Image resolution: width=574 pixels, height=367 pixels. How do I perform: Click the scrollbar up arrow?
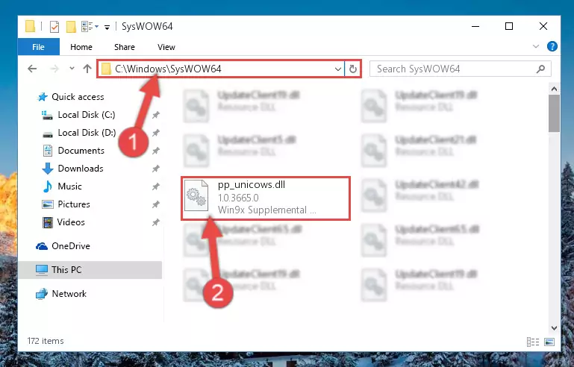click(554, 89)
